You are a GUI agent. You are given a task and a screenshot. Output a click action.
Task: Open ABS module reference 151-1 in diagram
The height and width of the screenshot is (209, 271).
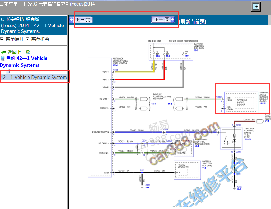[x=115, y=65]
